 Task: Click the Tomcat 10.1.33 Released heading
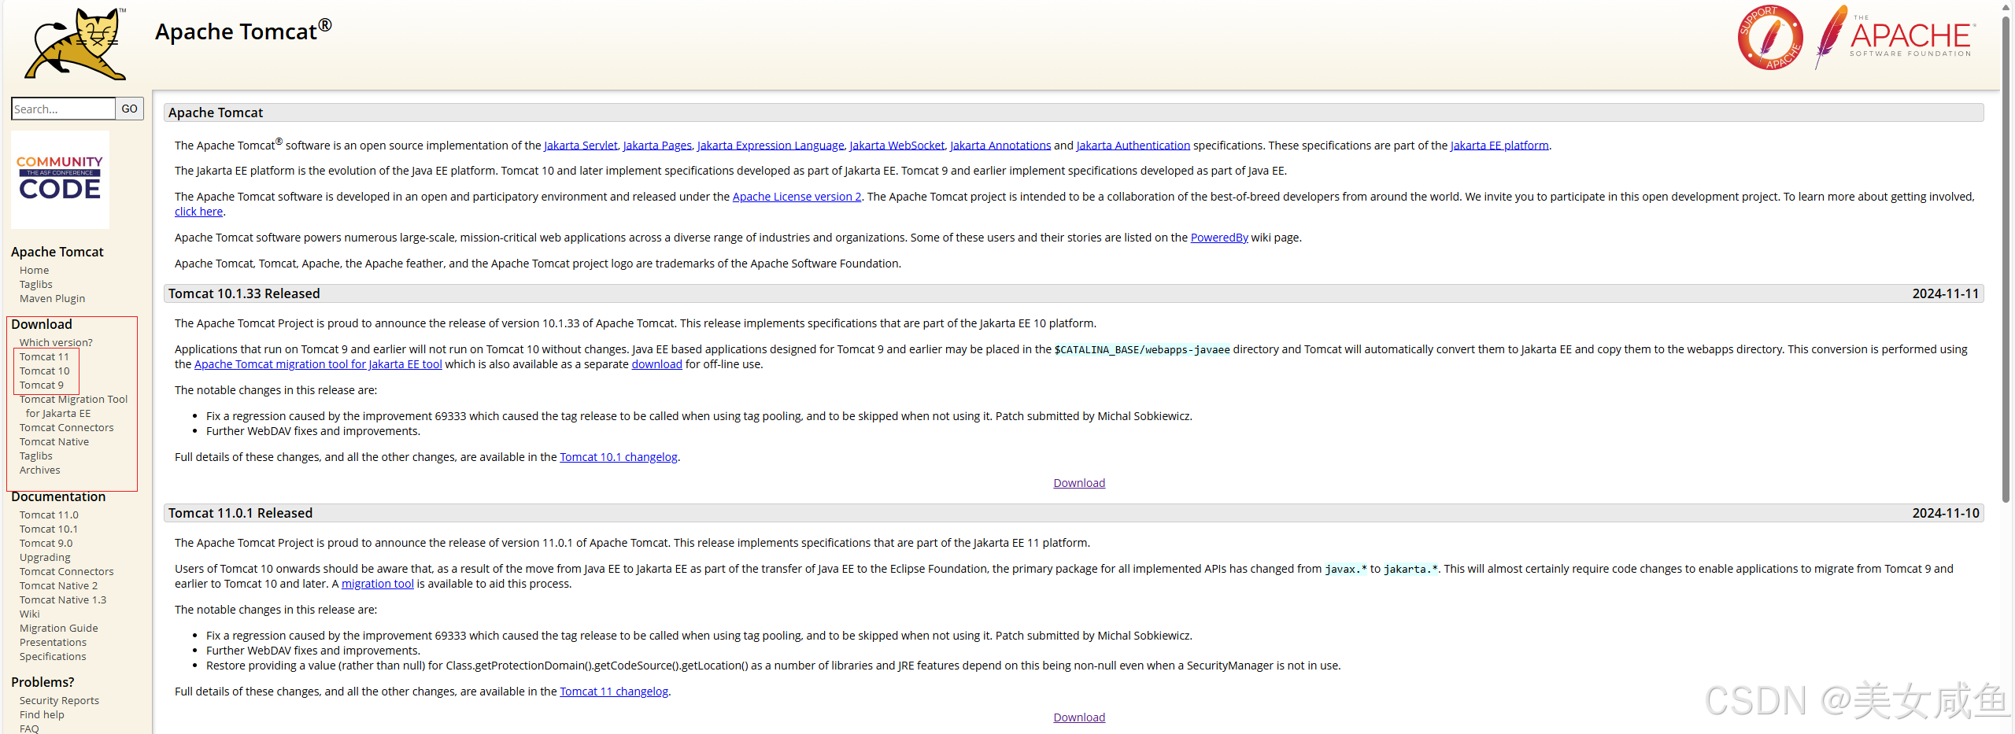point(244,293)
